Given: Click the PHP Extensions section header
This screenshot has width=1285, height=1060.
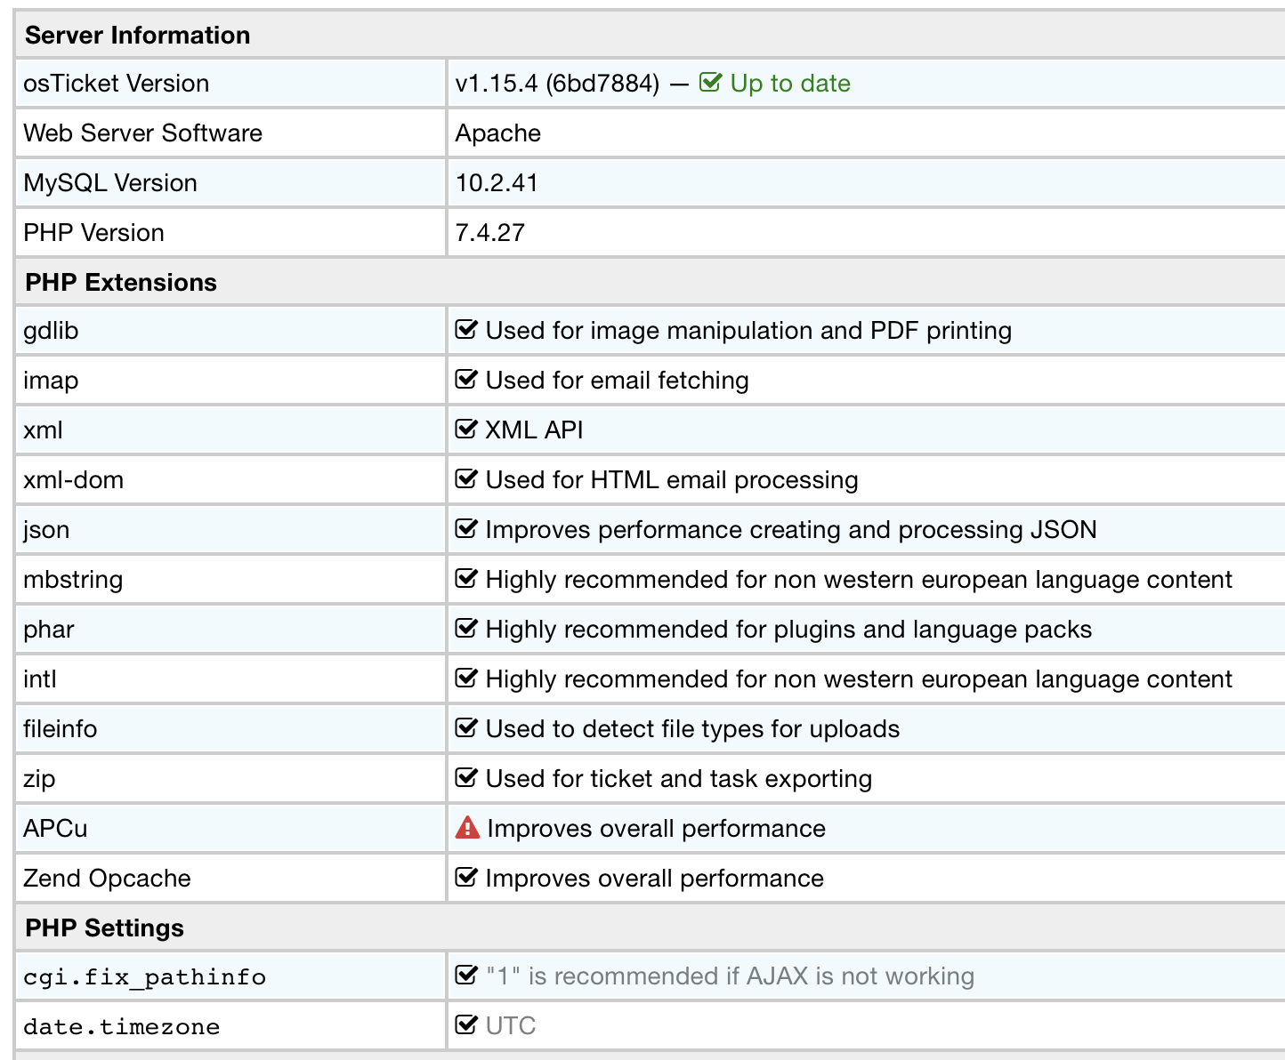Looking at the screenshot, I should [121, 283].
